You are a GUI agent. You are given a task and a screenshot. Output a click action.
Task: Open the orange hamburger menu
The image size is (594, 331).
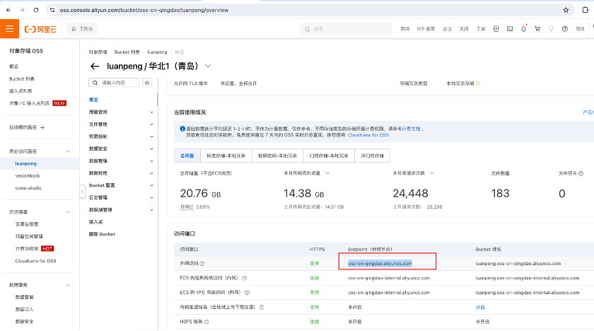9,29
